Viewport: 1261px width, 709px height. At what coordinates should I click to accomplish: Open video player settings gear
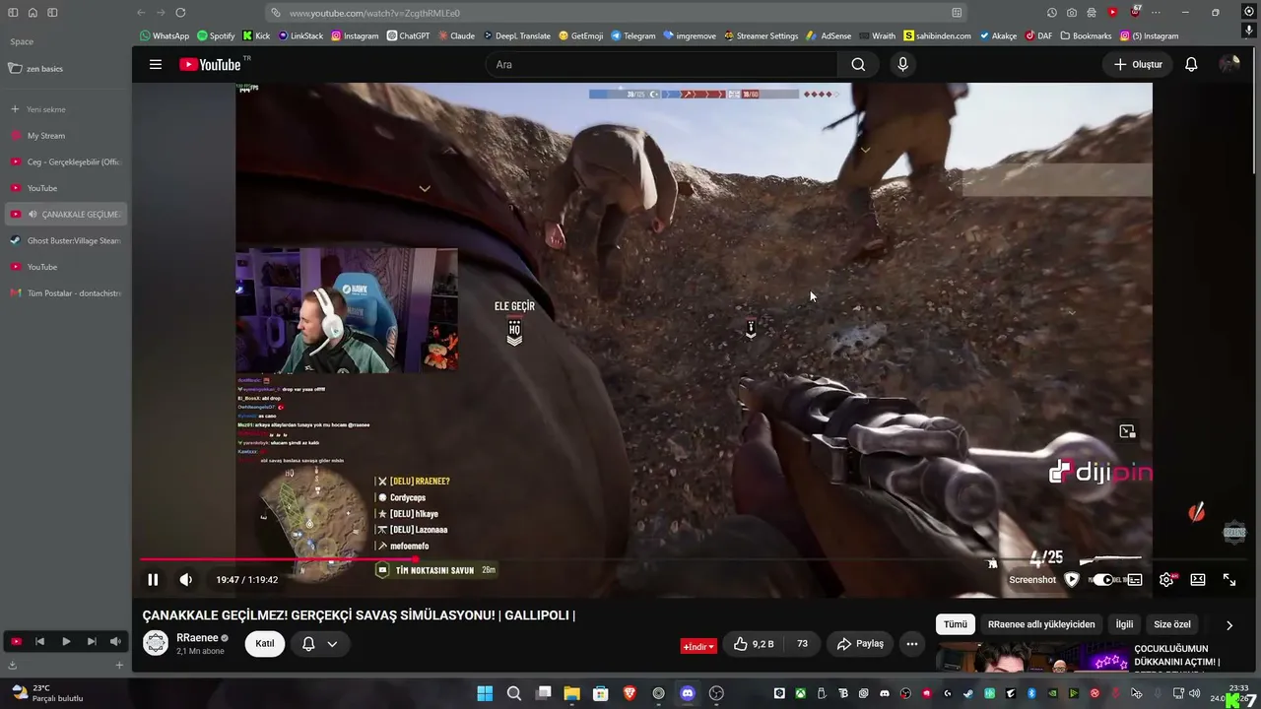tap(1166, 580)
